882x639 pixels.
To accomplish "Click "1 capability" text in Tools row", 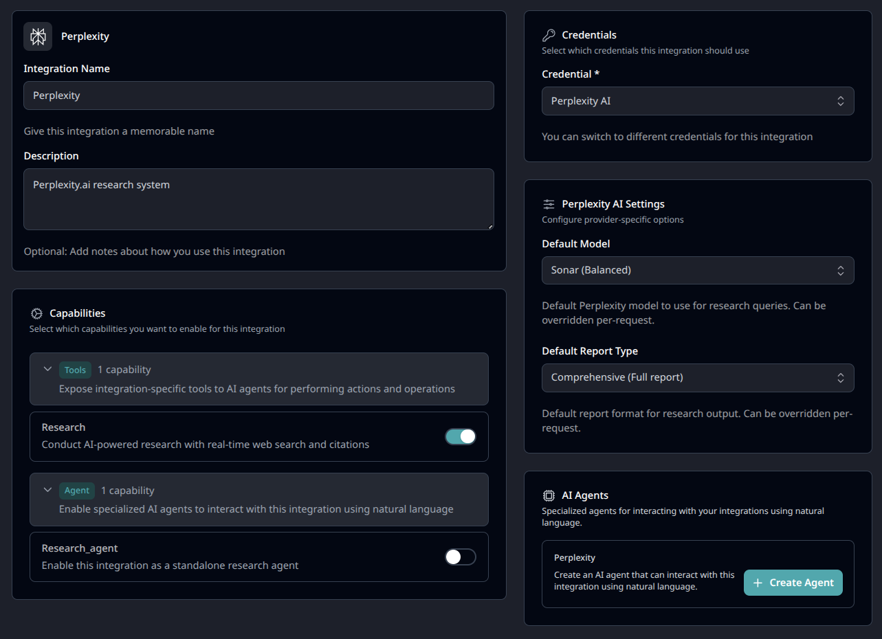I will 124,370.
